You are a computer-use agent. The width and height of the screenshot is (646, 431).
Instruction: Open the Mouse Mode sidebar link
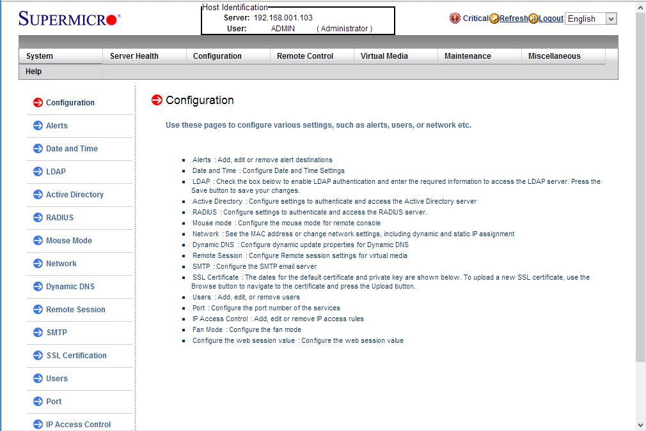pyautogui.click(x=69, y=241)
